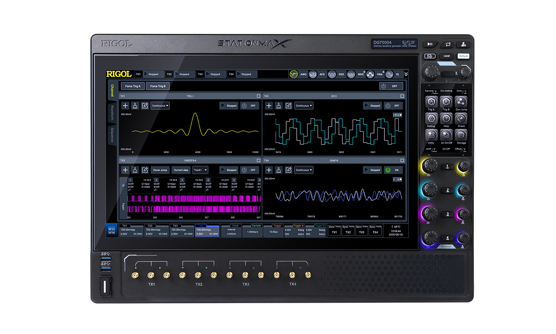Switch to AWG mode icon in top bar
The width and height of the screenshot is (556, 334).
click(x=294, y=74)
